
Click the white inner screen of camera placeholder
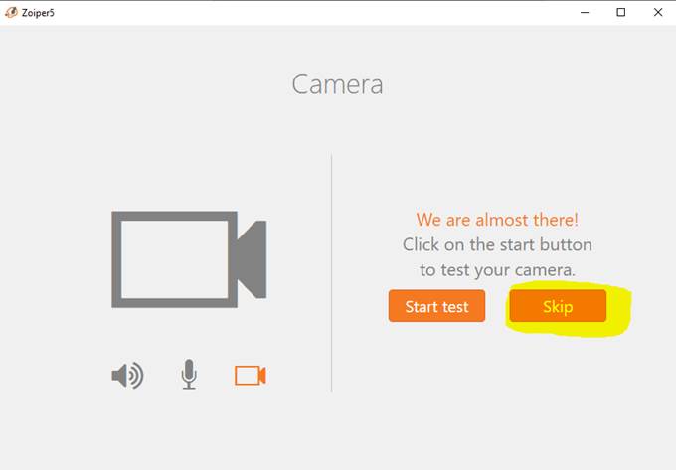coord(175,259)
